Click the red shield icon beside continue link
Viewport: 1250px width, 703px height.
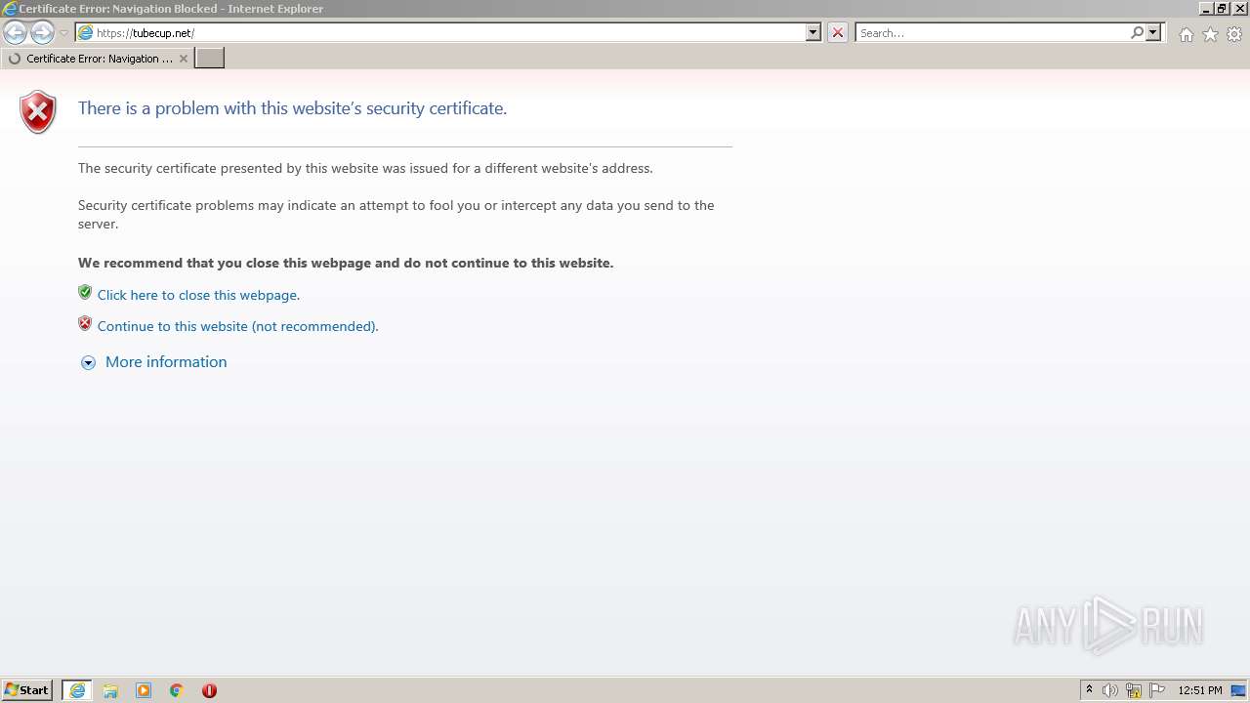pos(85,324)
